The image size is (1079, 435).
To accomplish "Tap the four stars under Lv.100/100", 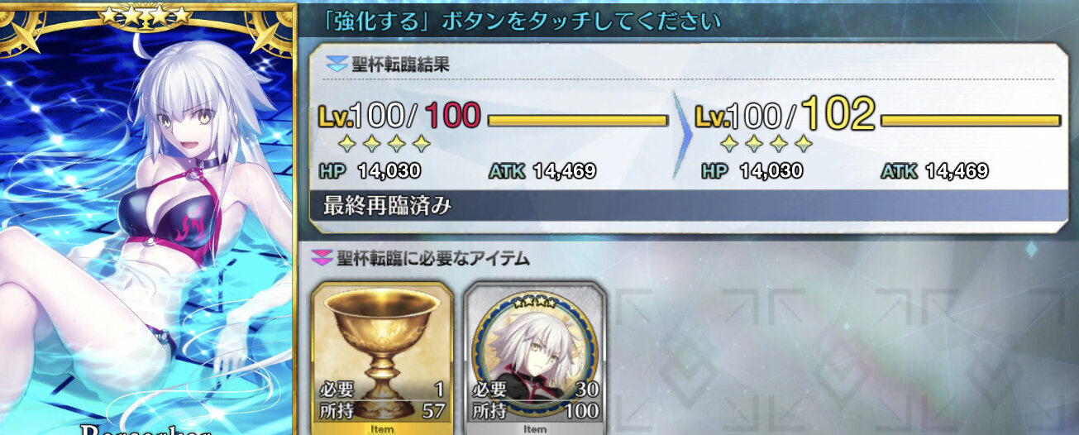I will [x=384, y=145].
